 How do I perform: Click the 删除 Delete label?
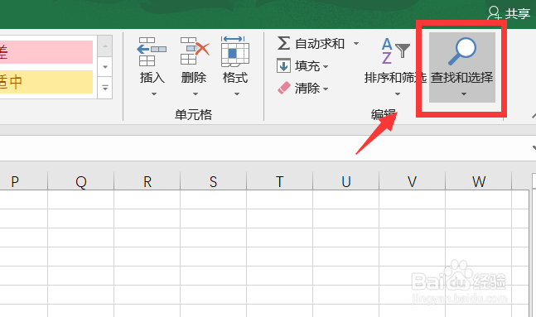(x=194, y=78)
